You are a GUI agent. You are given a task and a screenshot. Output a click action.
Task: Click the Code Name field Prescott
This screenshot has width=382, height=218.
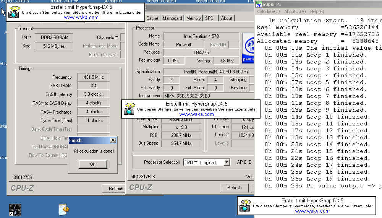pos(183,45)
